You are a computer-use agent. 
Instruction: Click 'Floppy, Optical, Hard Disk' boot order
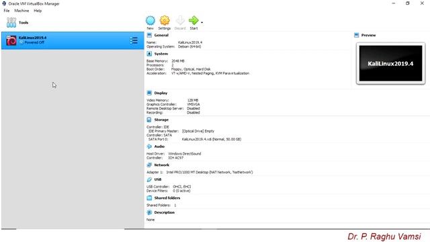tap(191, 69)
